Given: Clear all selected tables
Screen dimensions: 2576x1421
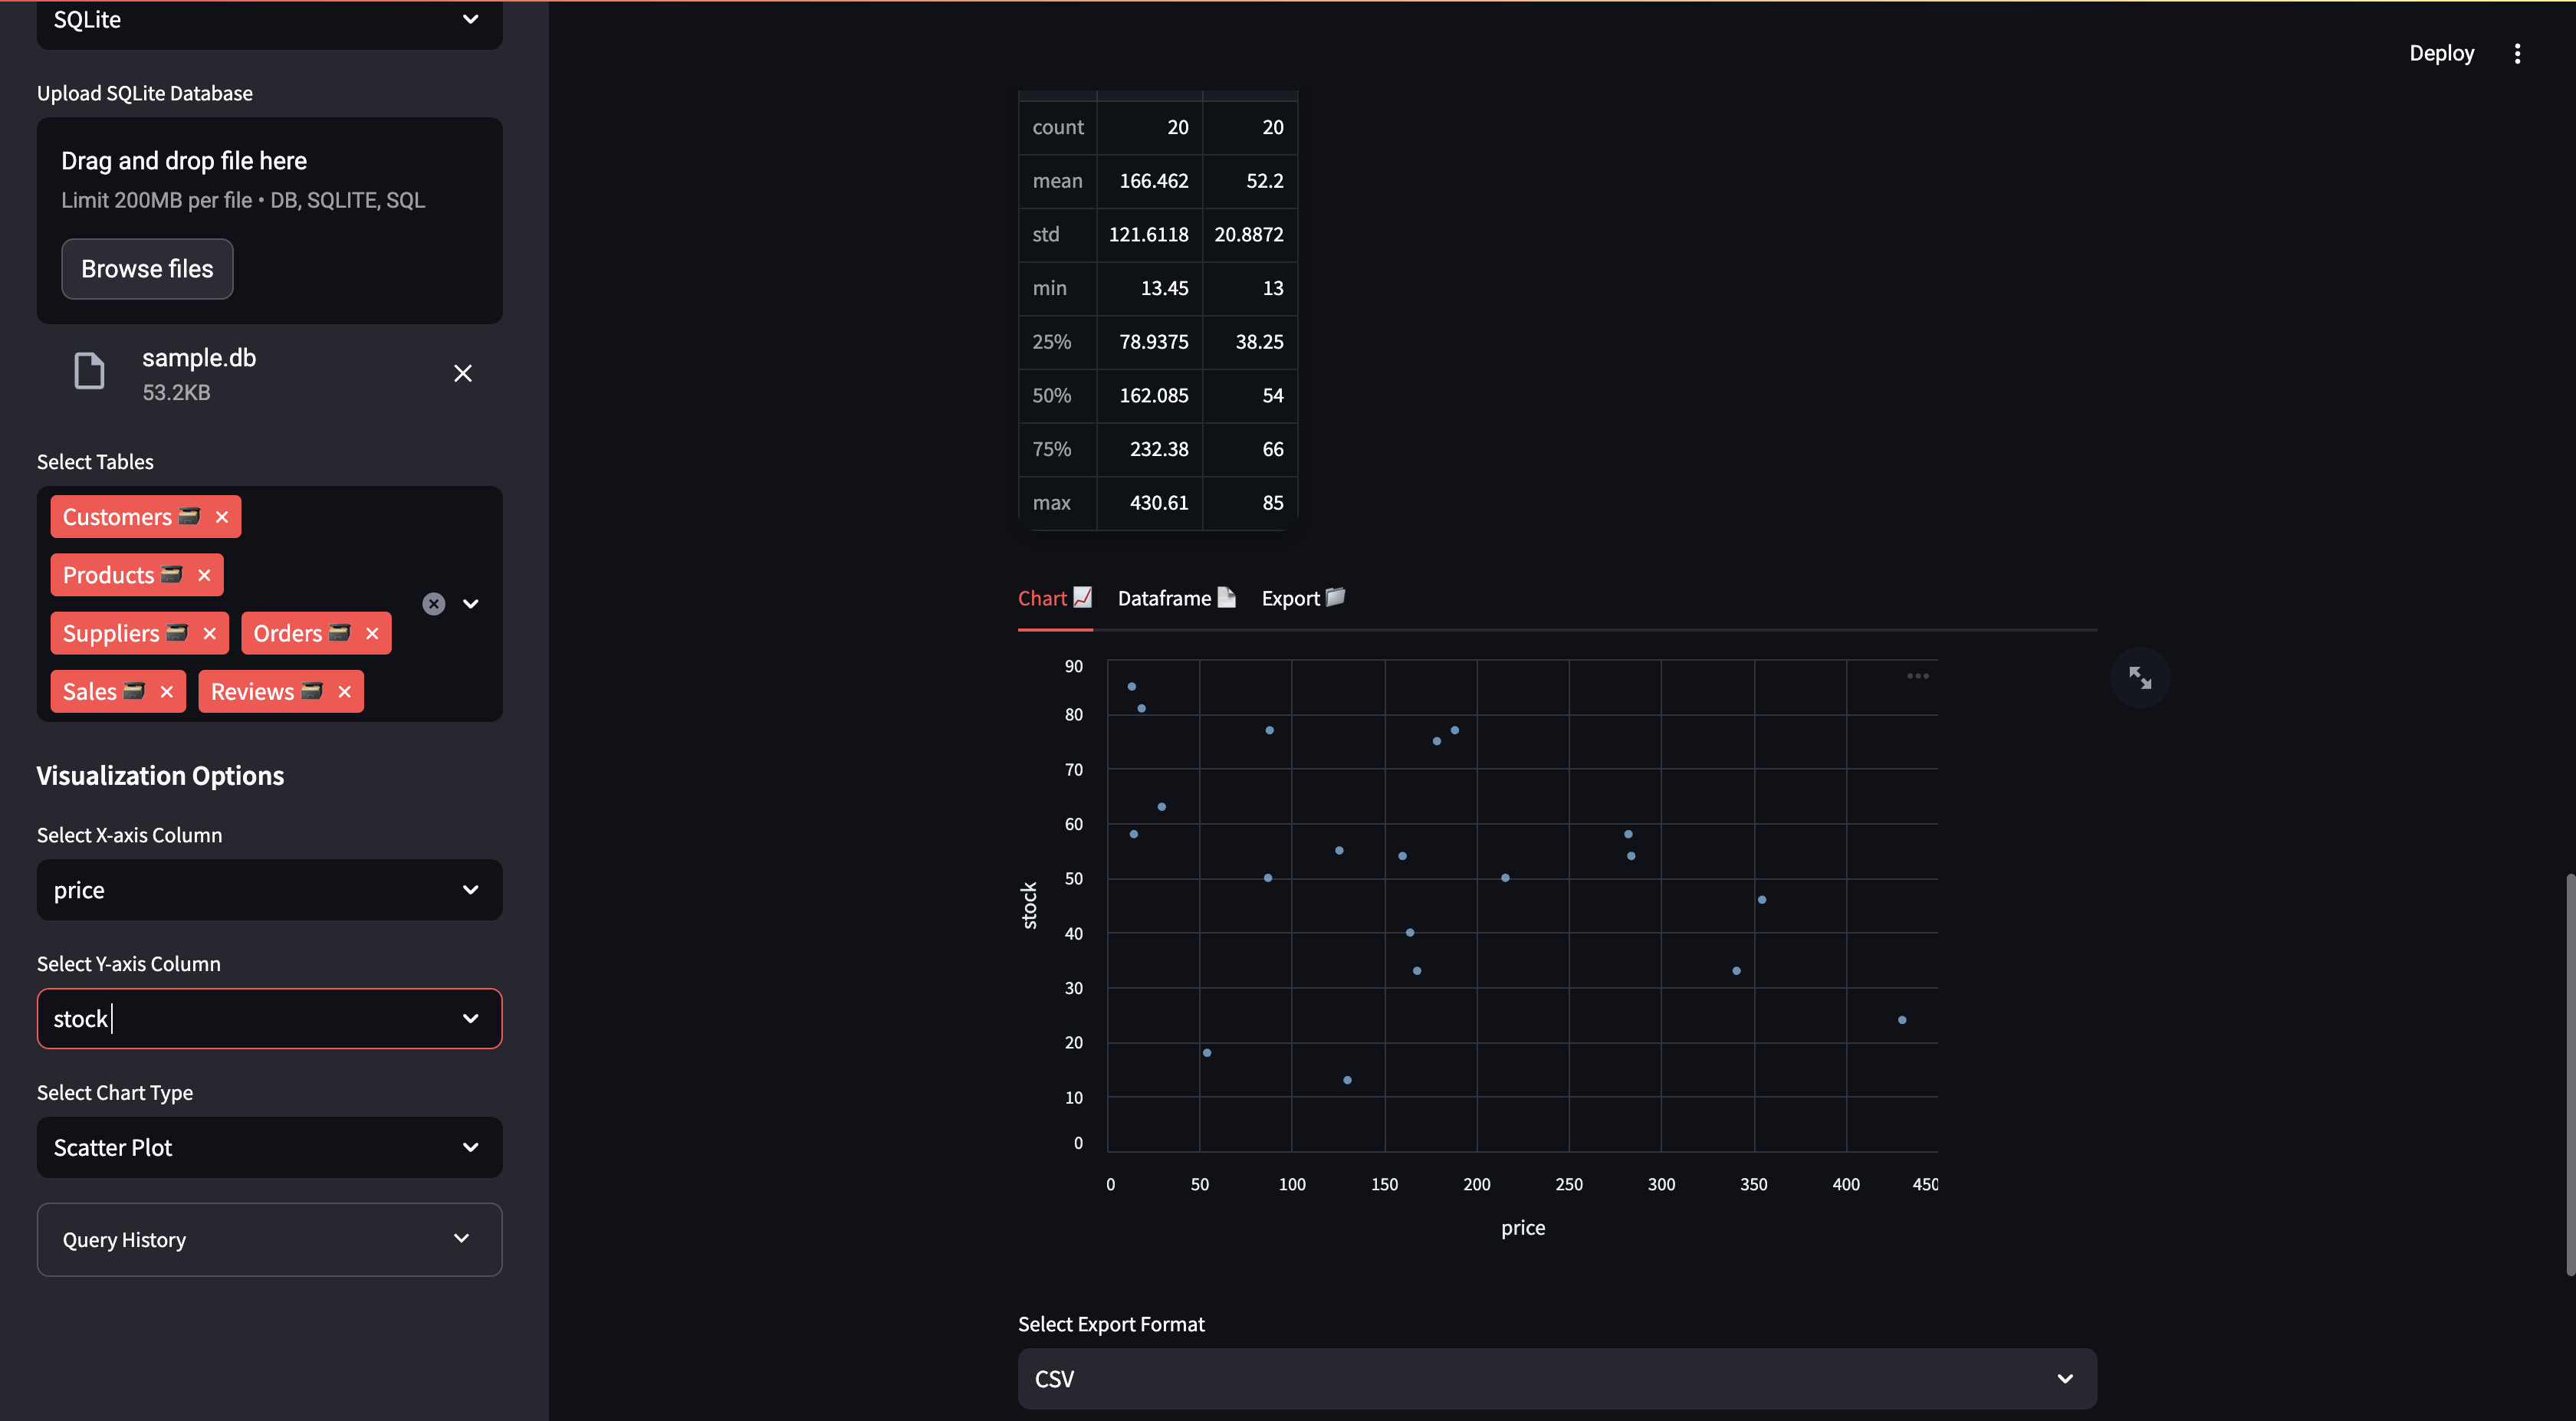Looking at the screenshot, I should click(433, 604).
